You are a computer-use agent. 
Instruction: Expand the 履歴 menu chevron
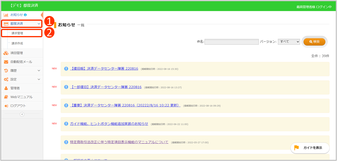[x=39, y=71]
